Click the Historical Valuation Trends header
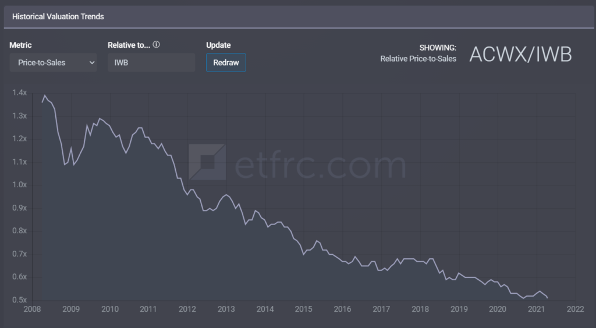 (x=58, y=17)
